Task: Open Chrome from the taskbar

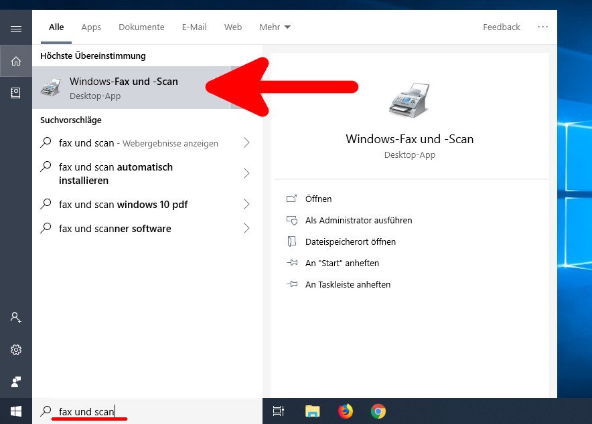Action: point(378,411)
